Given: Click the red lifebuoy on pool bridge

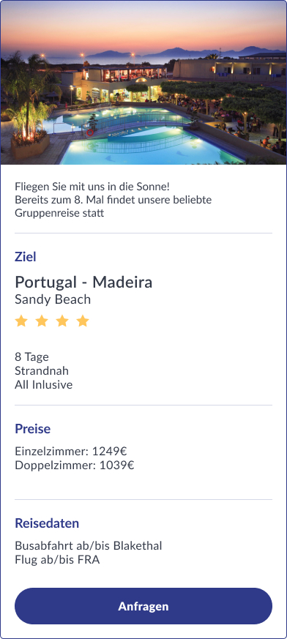Looking at the screenshot, I should (90, 132).
